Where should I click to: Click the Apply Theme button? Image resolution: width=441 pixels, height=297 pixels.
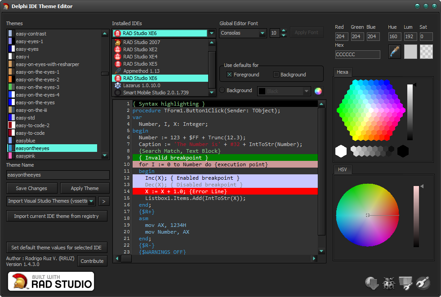85,188
